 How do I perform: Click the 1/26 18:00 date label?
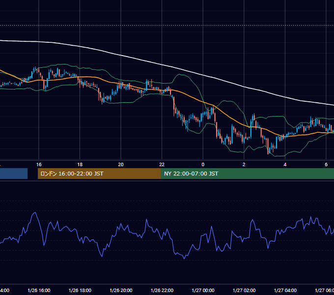point(80,290)
